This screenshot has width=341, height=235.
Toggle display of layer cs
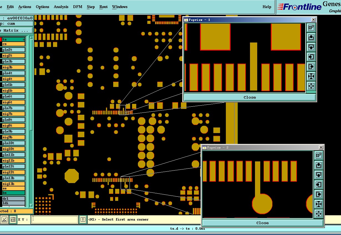point(14,44)
